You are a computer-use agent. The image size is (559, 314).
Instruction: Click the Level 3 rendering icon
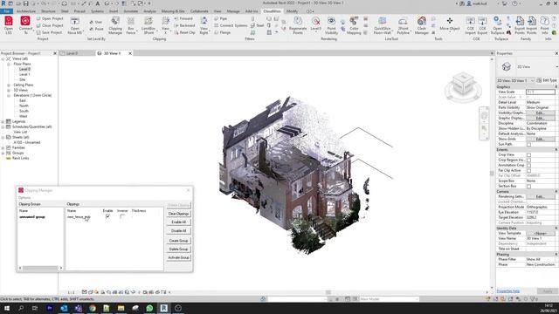click(x=315, y=24)
